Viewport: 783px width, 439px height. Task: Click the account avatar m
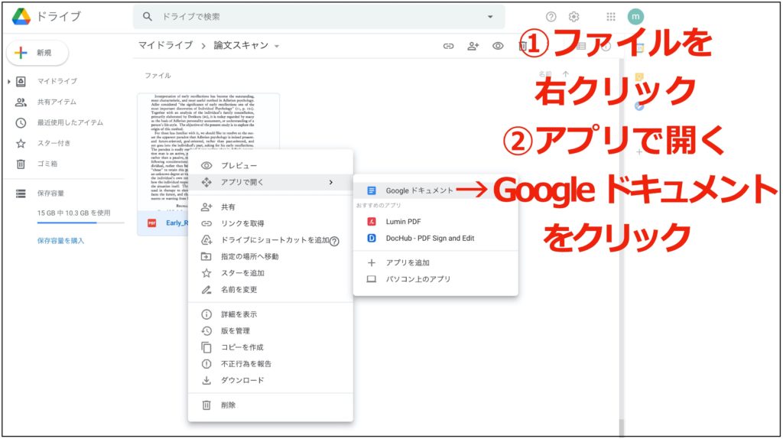[x=635, y=17]
